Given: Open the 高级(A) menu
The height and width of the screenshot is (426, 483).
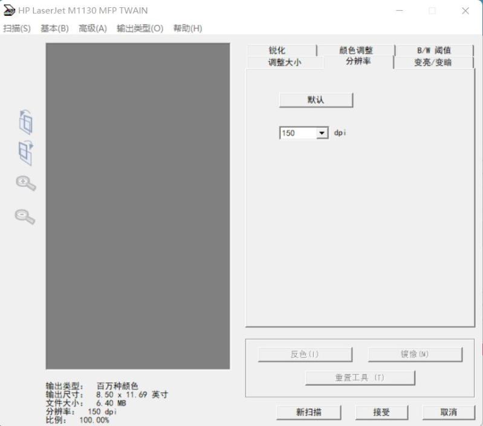Looking at the screenshot, I should (x=92, y=28).
